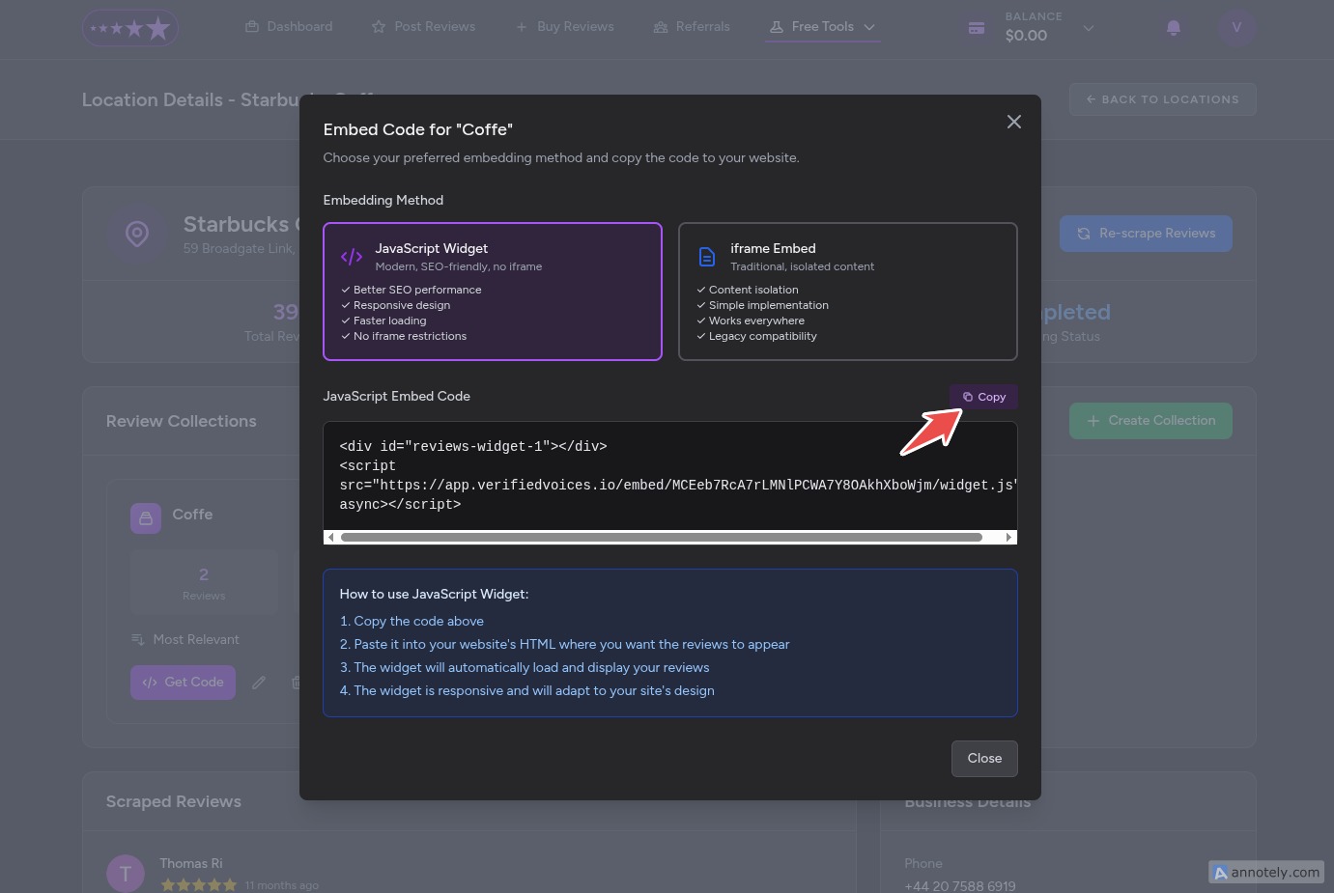Open the user avatar V menu

click(x=1235, y=27)
